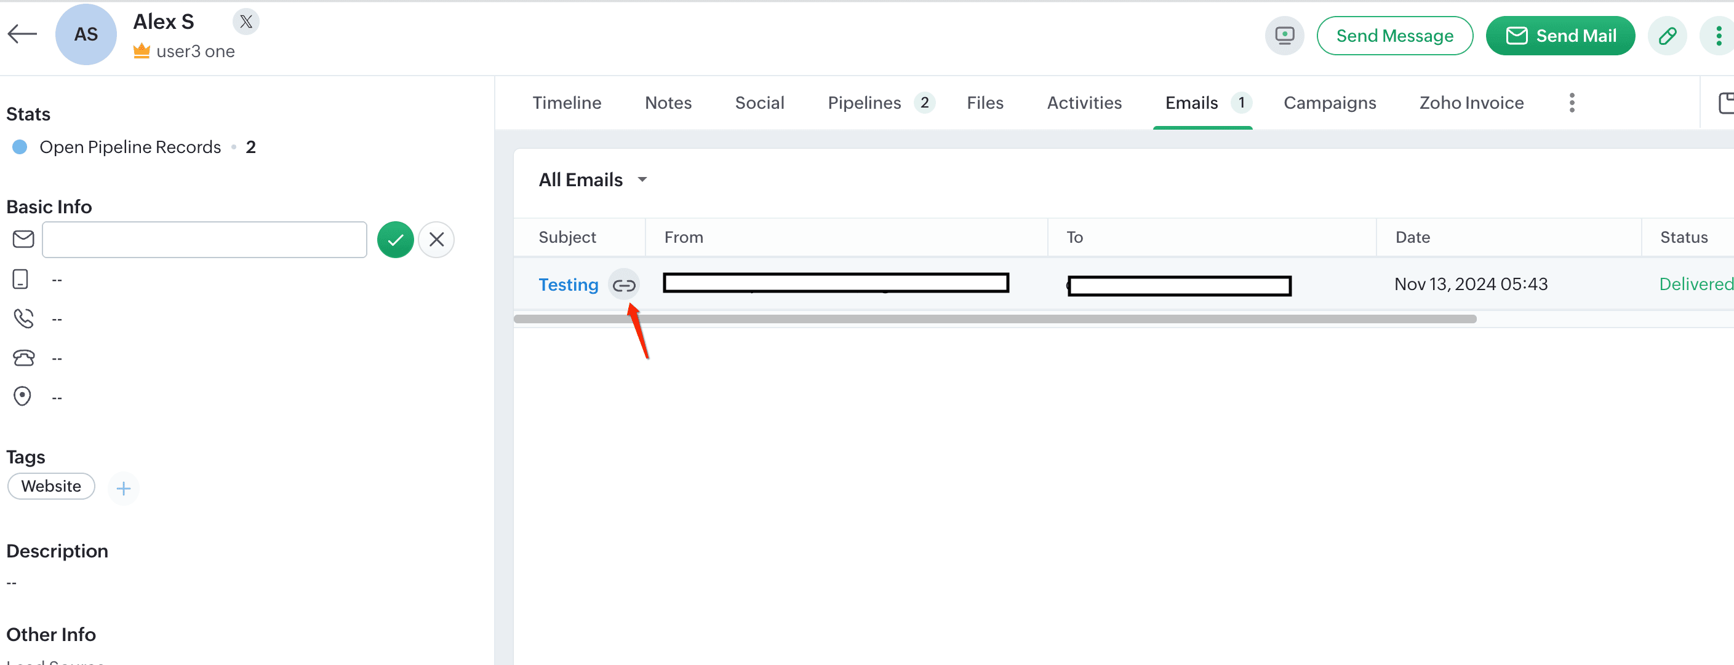Click the horizontal scrollbar under emails
The width and height of the screenshot is (1734, 665).
(994, 319)
